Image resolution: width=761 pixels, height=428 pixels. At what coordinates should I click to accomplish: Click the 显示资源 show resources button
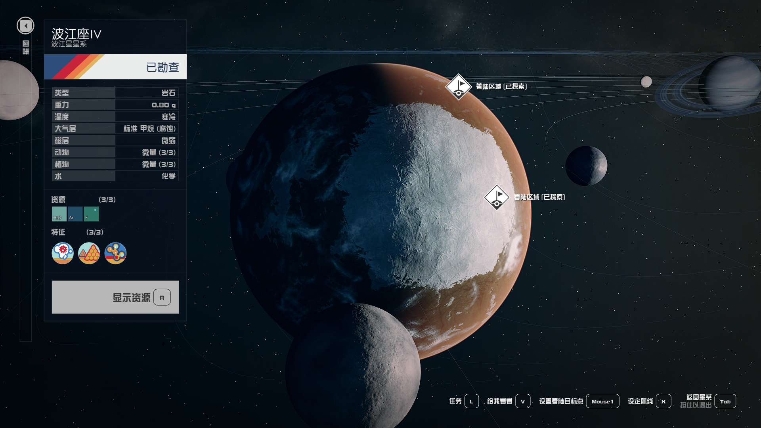click(x=115, y=297)
